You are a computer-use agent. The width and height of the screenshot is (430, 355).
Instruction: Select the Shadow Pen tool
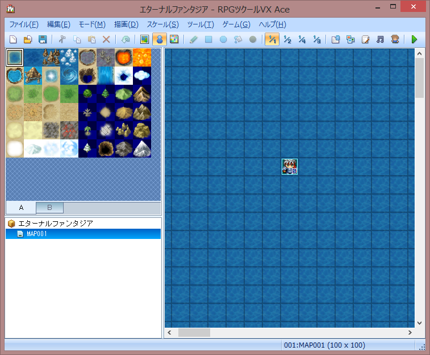[253, 39]
